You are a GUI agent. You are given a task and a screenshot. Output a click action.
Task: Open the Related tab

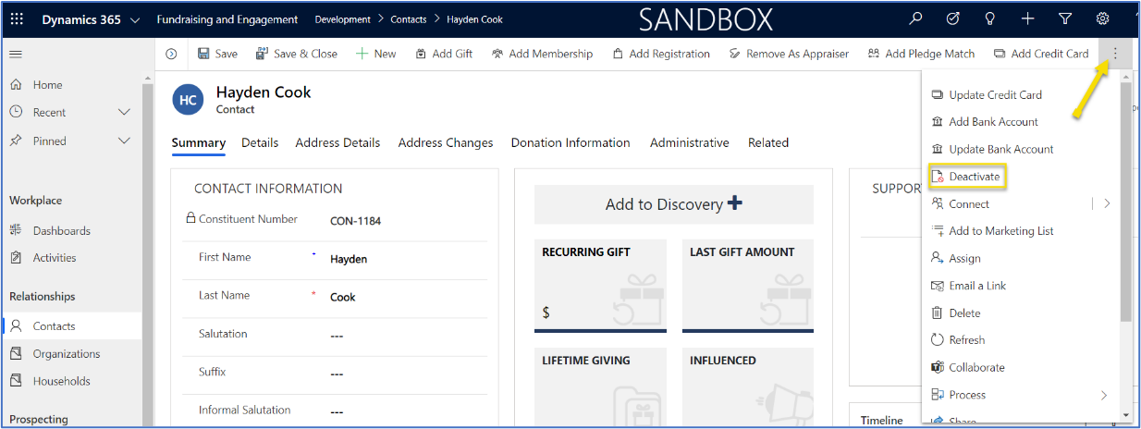point(768,142)
